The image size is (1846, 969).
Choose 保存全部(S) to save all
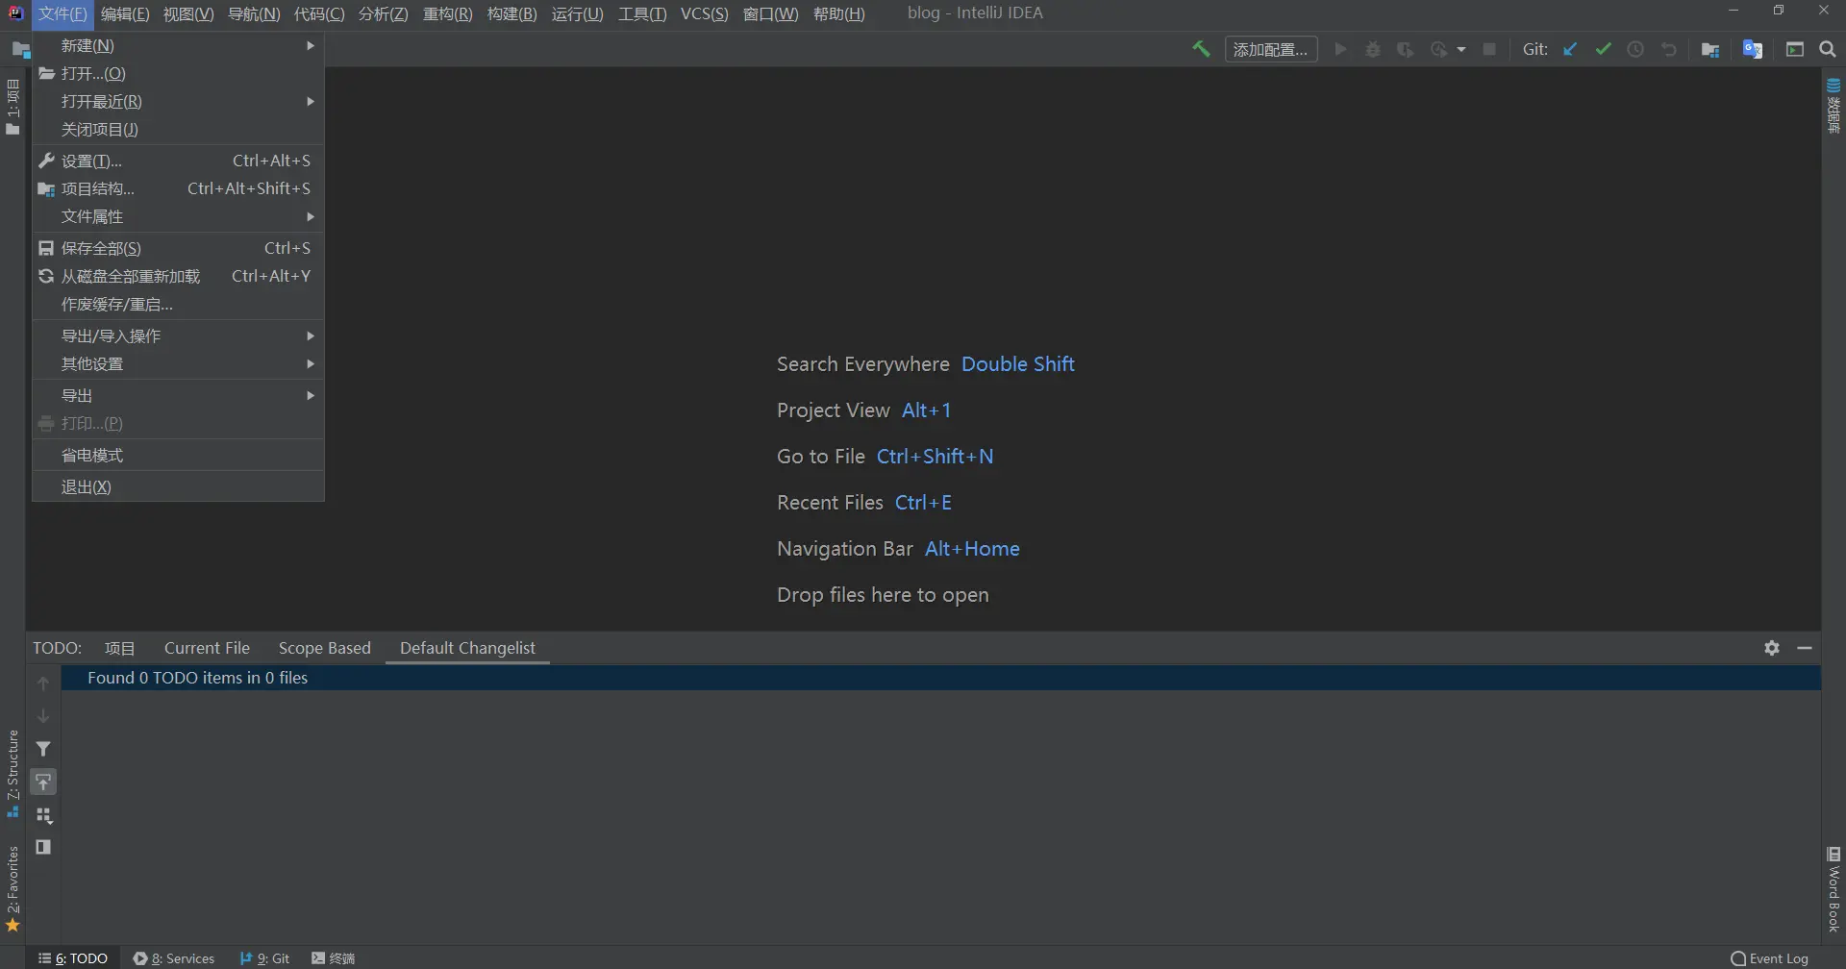tap(178, 248)
